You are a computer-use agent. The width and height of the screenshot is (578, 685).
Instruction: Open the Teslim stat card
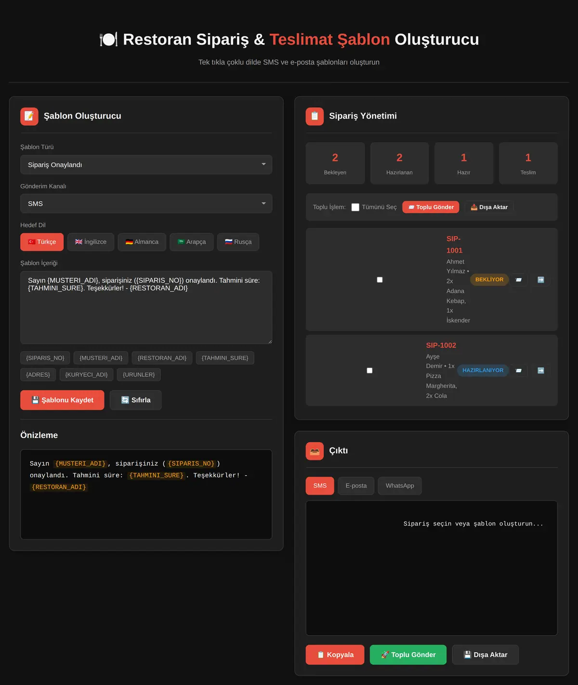tap(528, 163)
